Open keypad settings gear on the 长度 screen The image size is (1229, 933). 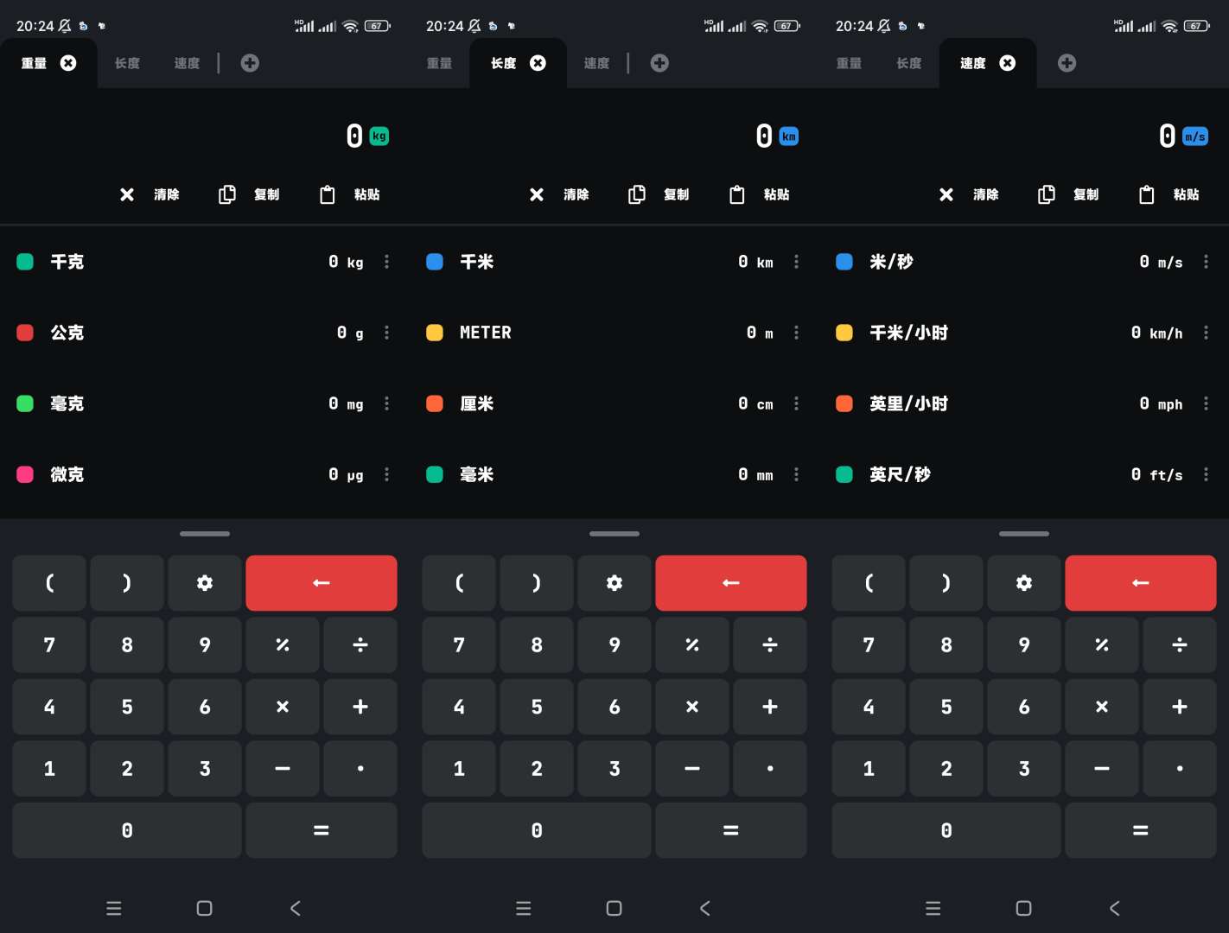pos(614,583)
